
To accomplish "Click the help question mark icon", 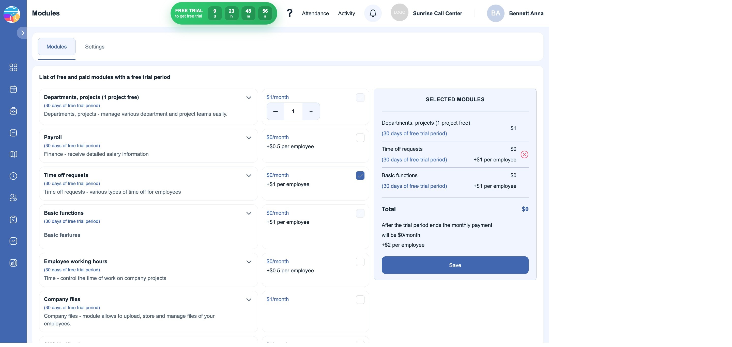I will (289, 13).
